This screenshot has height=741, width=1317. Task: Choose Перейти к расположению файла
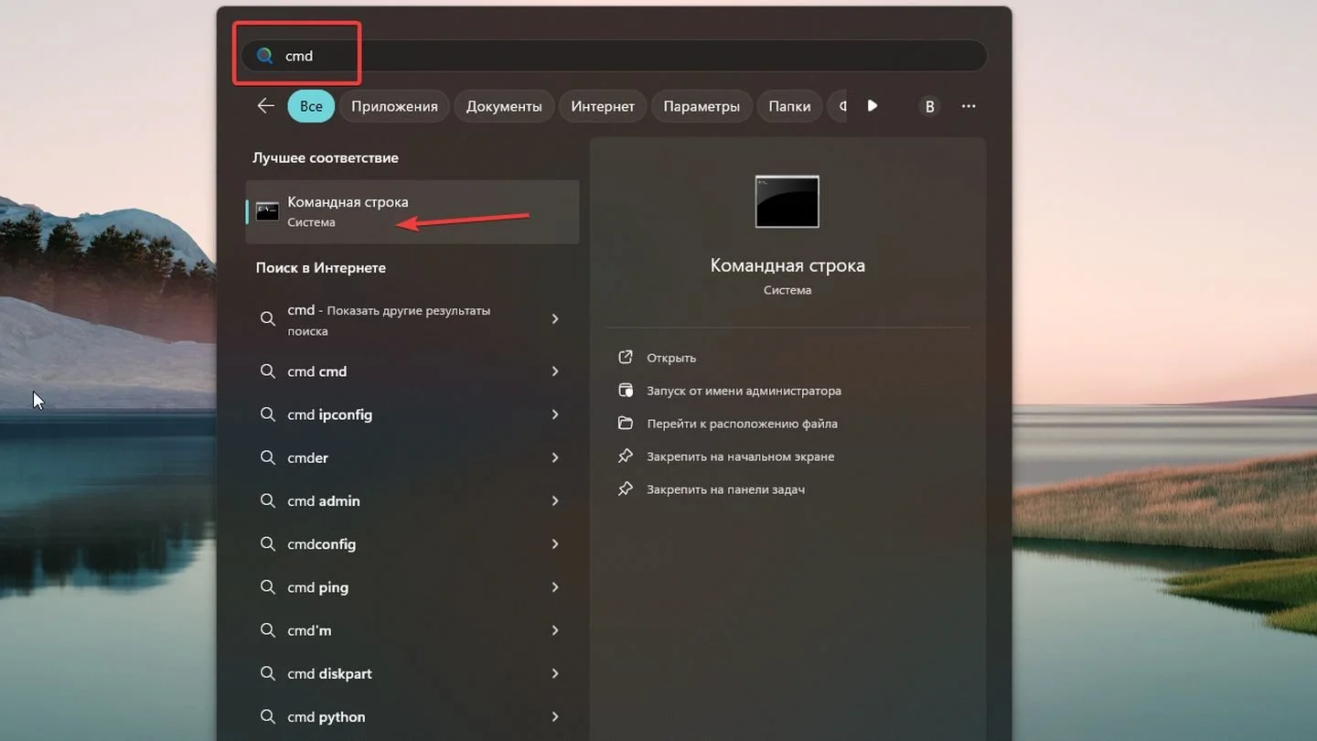click(x=742, y=424)
